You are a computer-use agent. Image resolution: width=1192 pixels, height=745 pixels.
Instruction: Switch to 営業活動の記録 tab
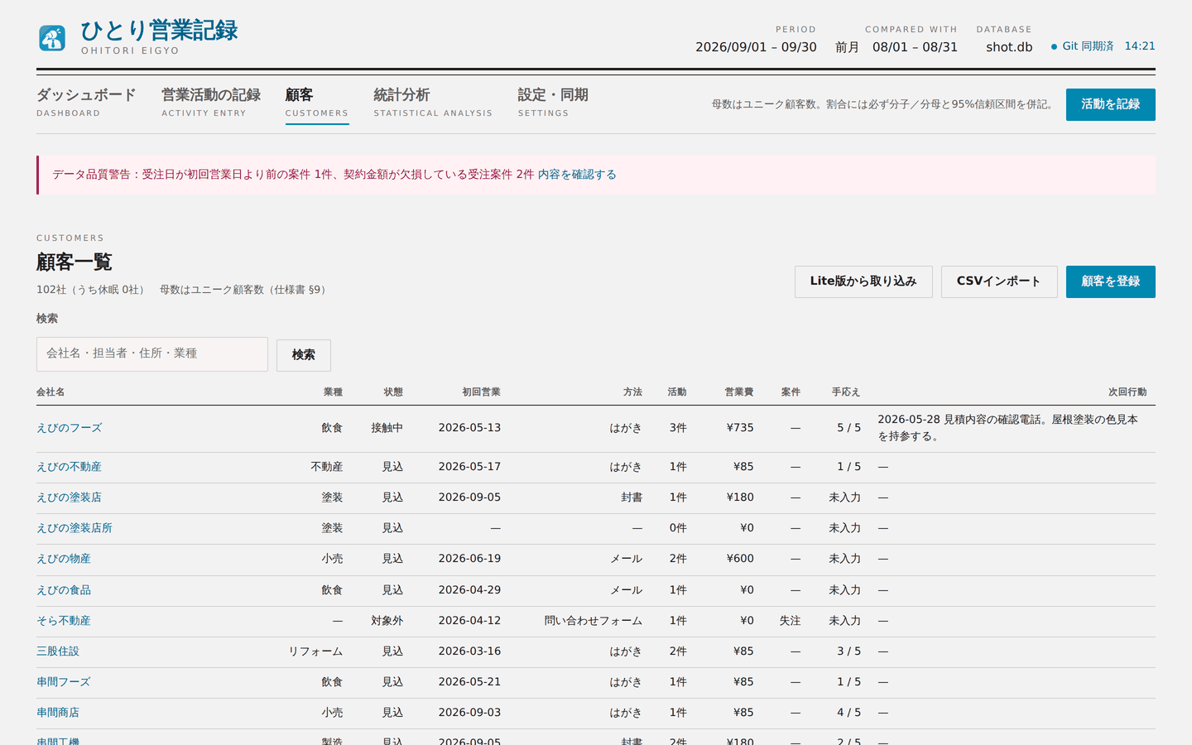pyautogui.click(x=211, y=103)
